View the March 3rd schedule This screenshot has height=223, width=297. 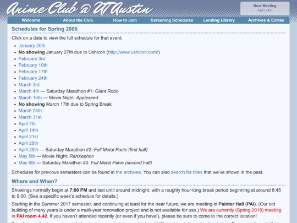tap(29, 85)
